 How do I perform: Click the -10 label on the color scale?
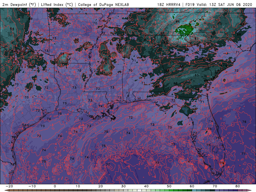pos(32,186)
